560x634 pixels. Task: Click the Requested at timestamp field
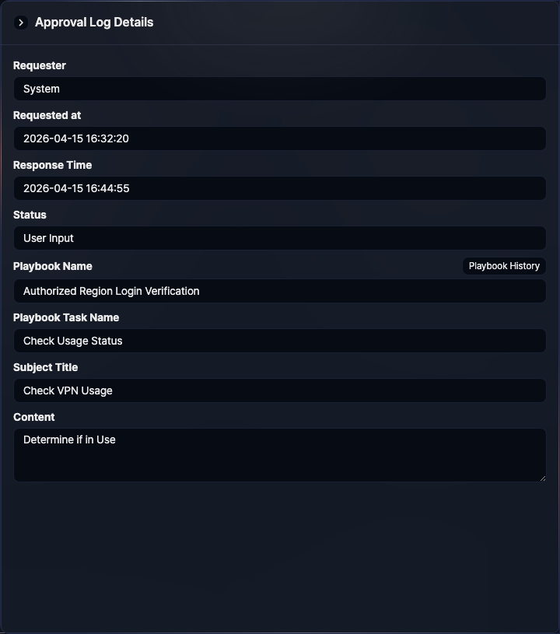(x=280, y=138)
